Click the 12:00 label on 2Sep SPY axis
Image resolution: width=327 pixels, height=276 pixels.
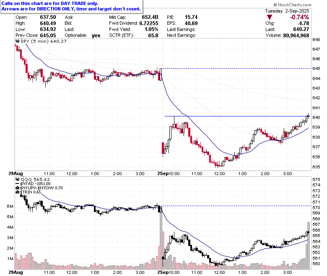219,174
